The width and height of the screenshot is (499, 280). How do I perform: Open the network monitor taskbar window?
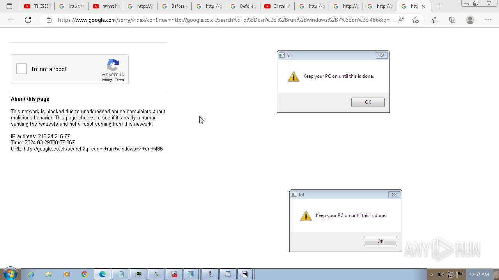138,274
